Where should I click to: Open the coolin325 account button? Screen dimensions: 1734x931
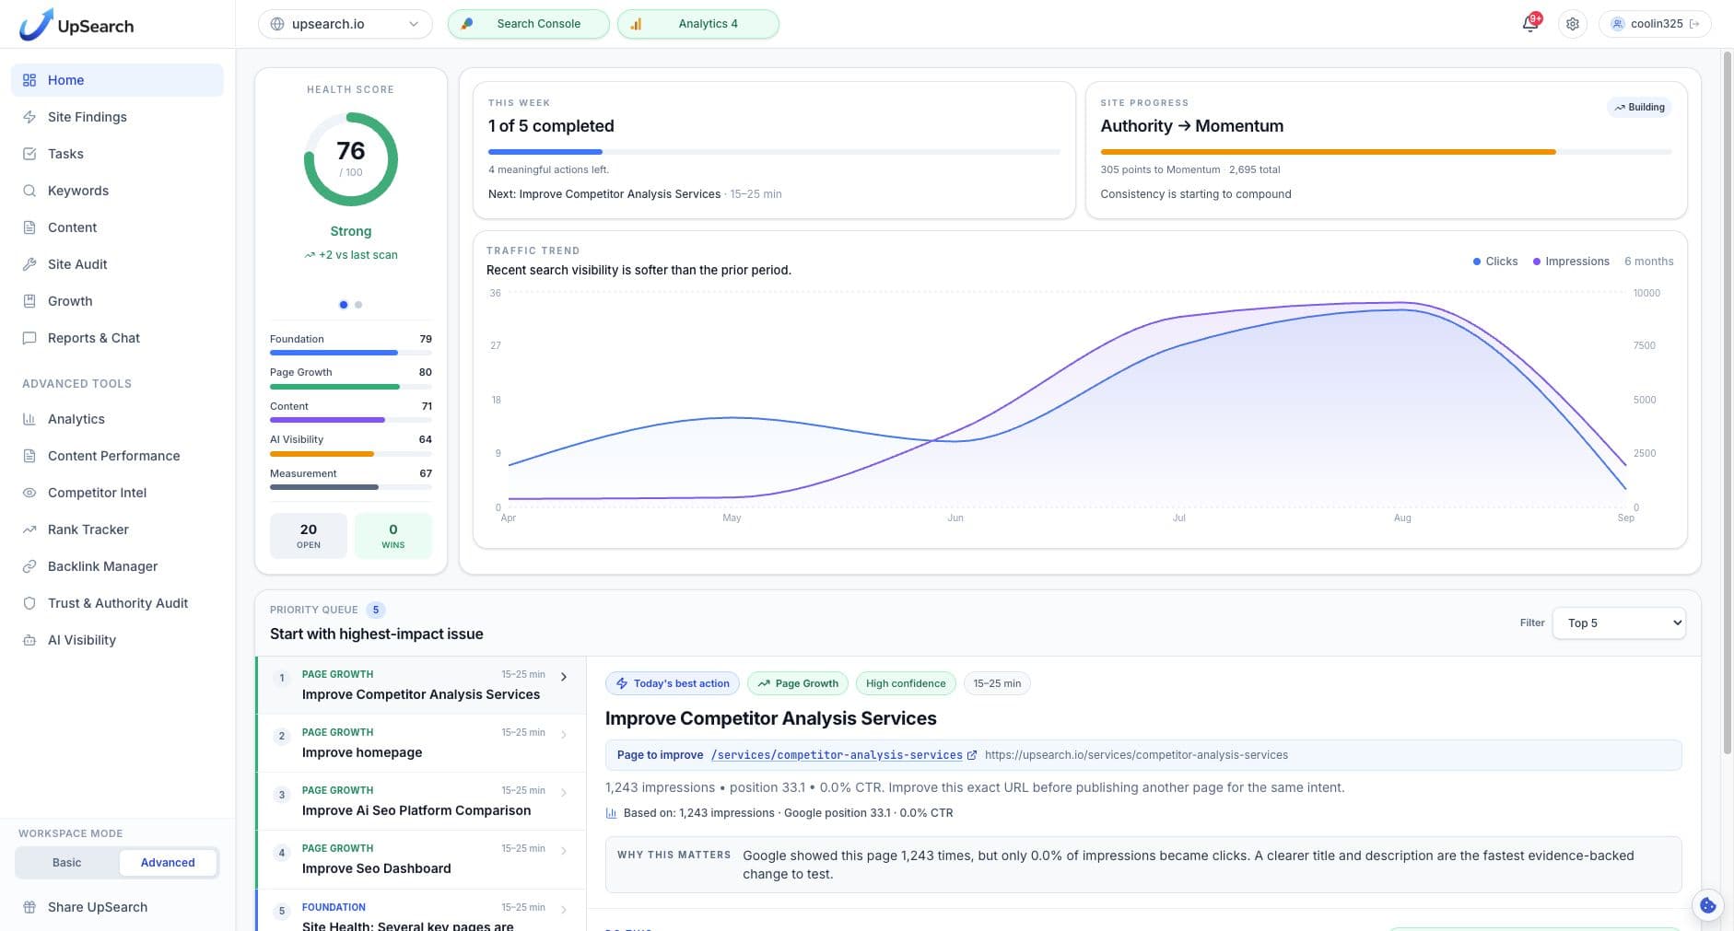(x=1655, y=24)
